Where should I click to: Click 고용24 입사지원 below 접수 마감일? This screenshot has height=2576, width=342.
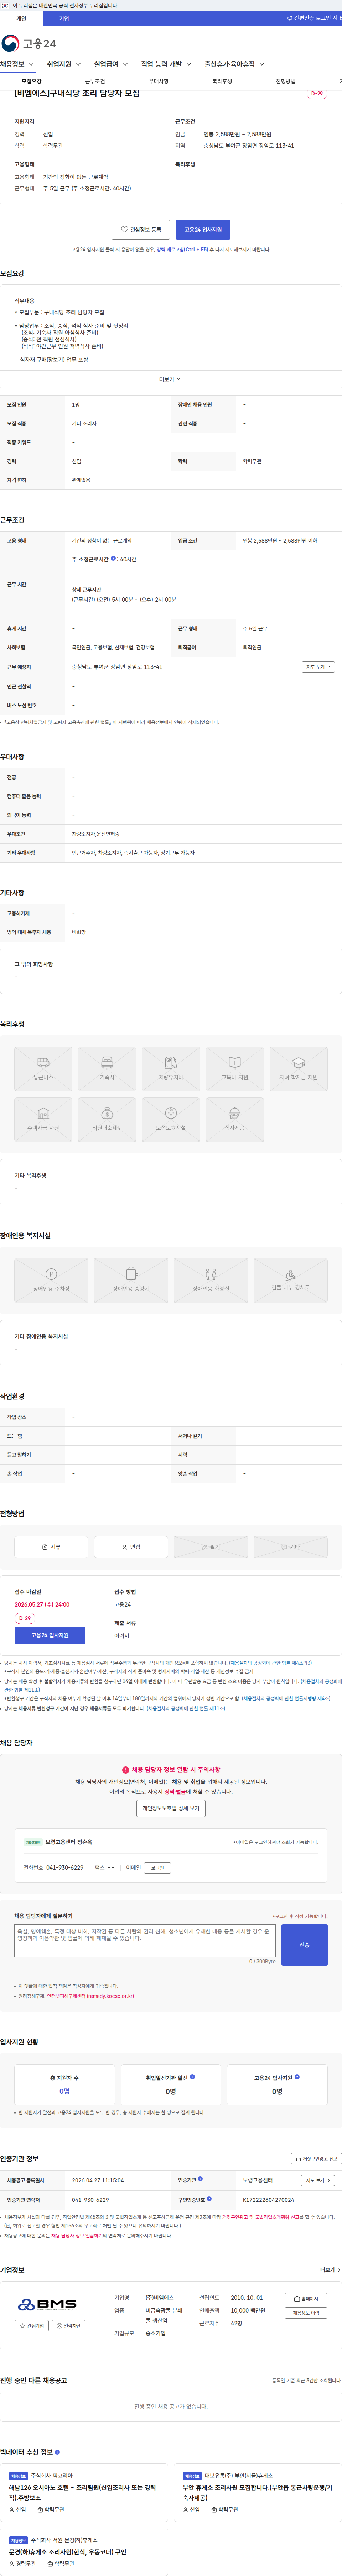point(50,1635)
